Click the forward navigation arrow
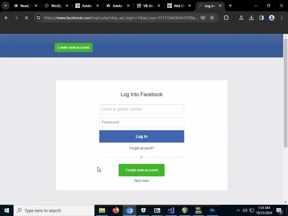 (16, 18)
